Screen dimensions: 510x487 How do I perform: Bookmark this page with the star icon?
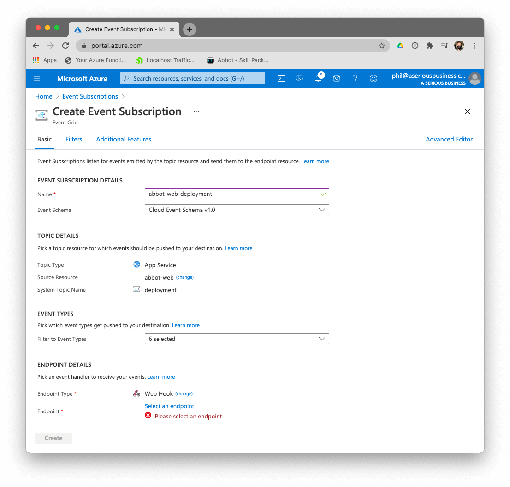[381, 46]
